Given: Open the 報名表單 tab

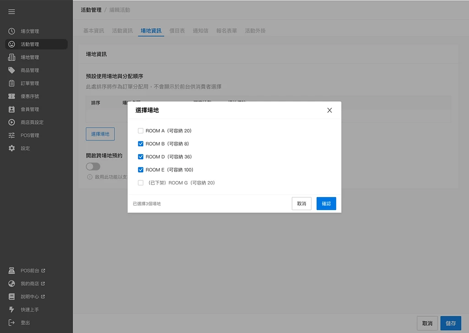Looking at the screenshot, I should pos(226,31).
